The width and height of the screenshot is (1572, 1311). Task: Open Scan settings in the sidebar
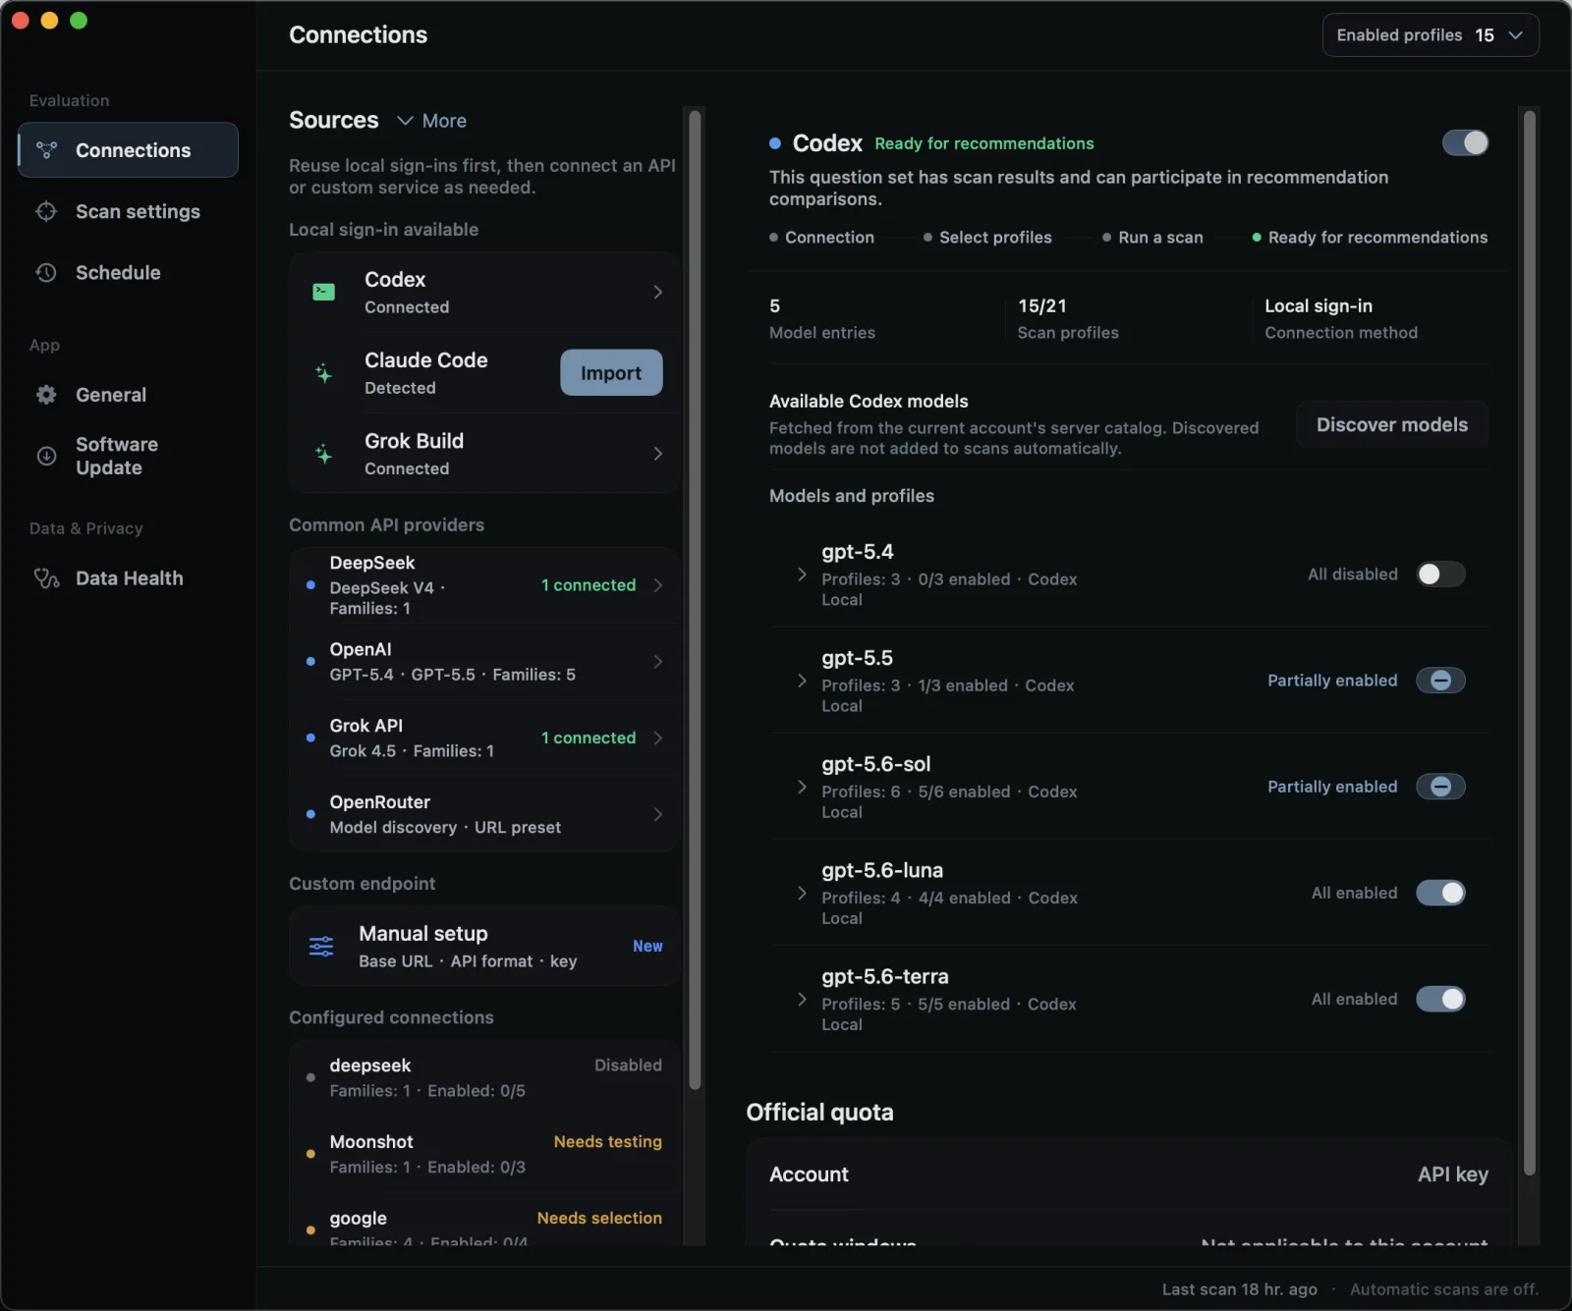coord(128,211)
